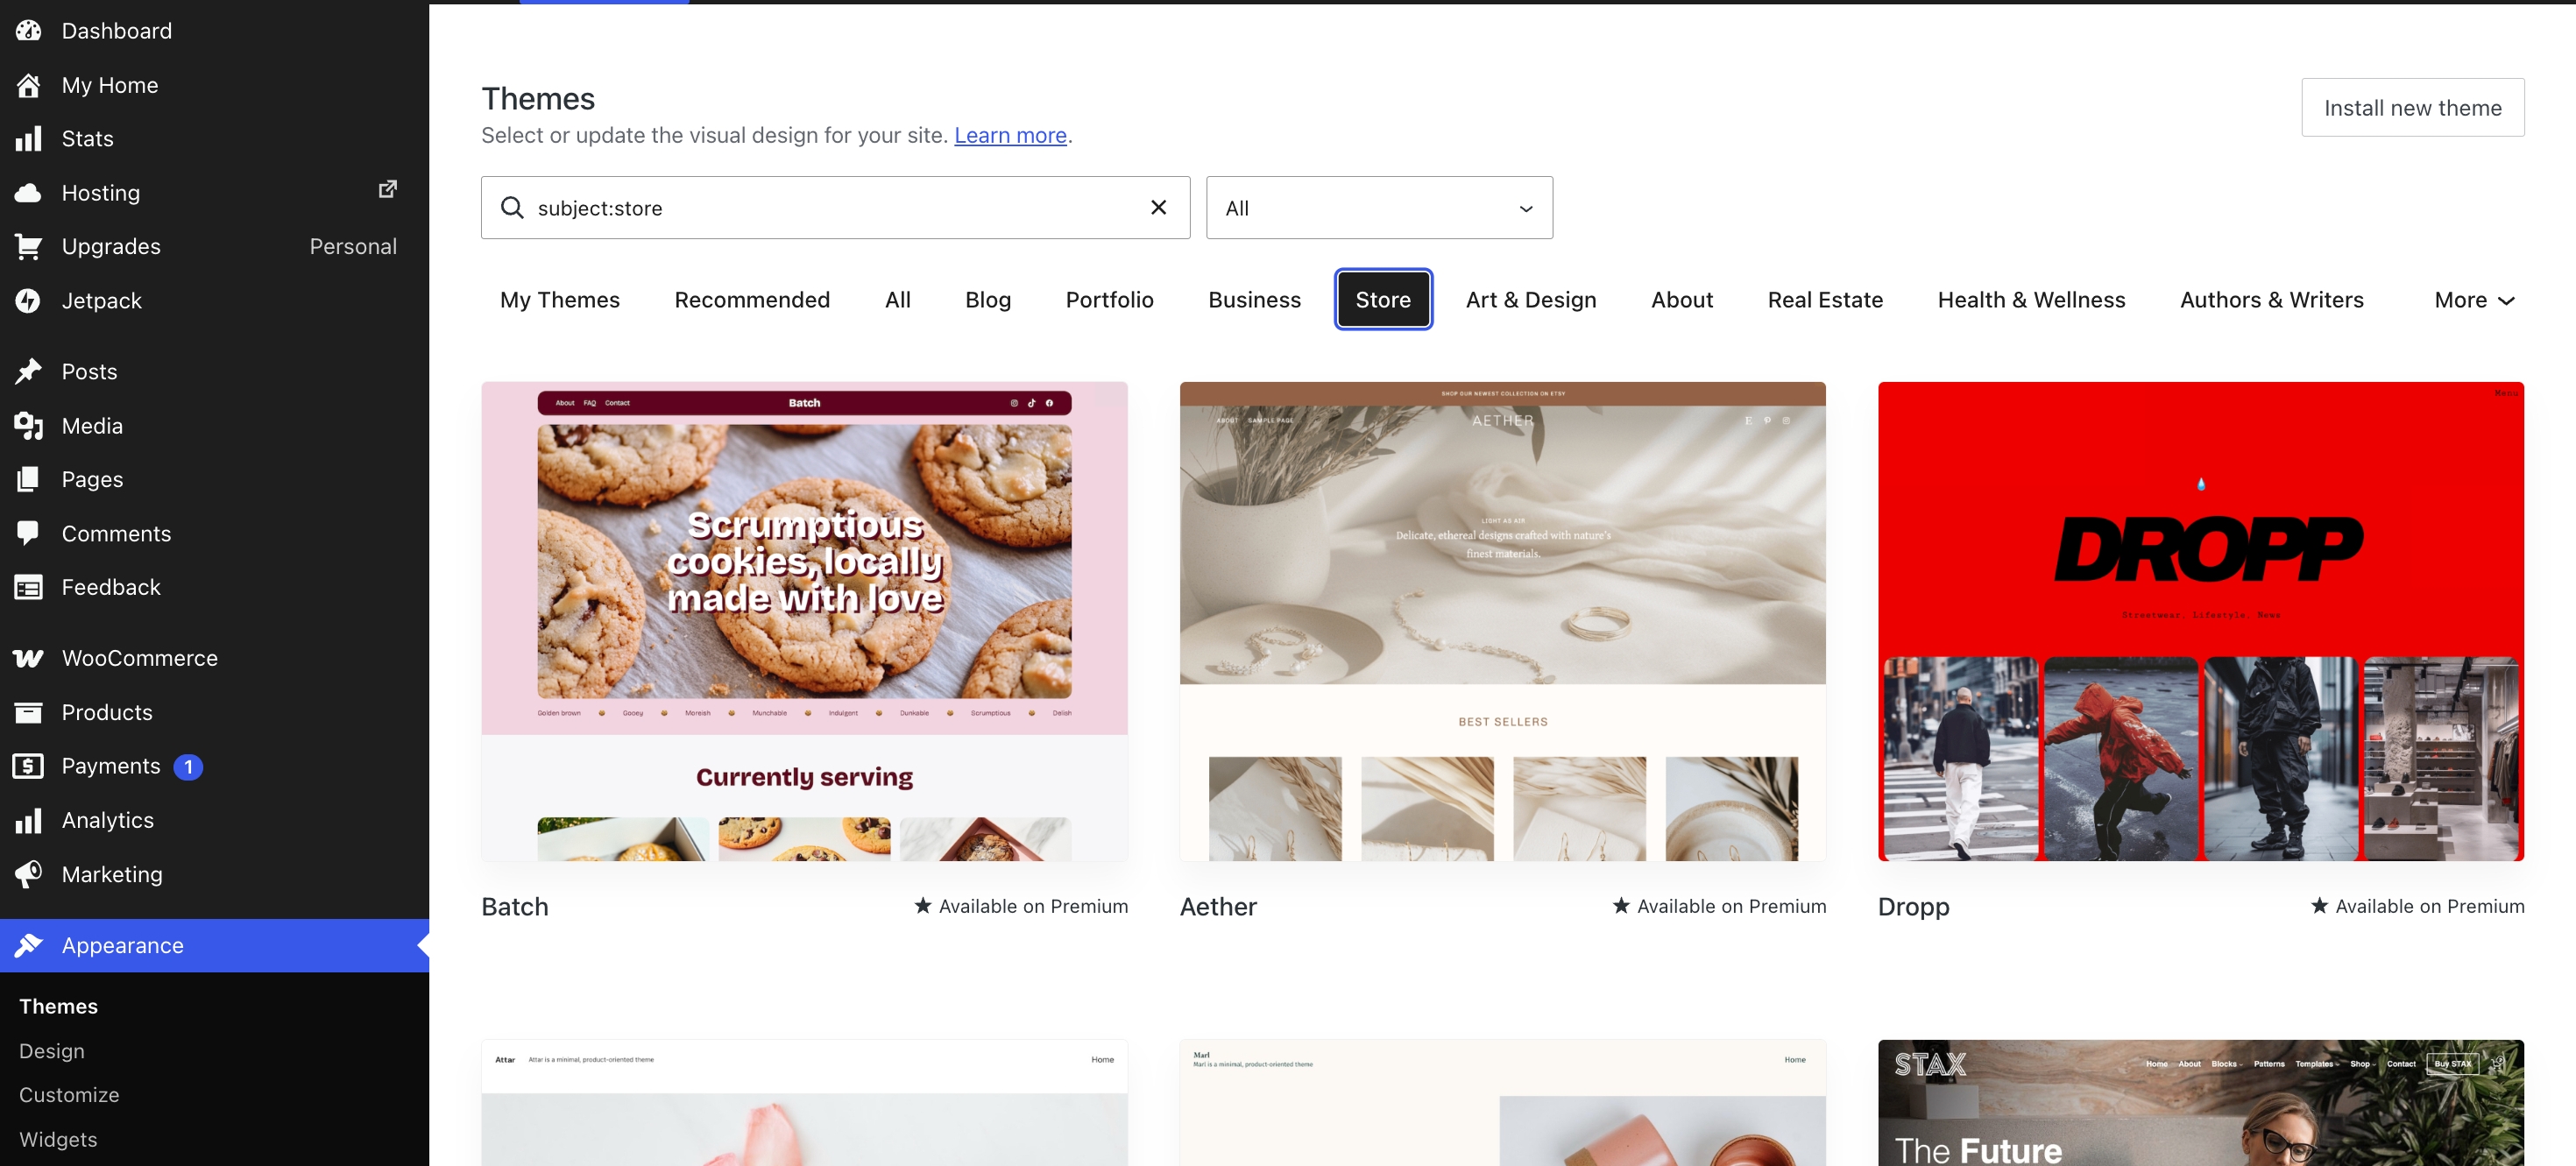Screen dimensions: 2576x1166
Task: Open the All themes filter dropdown
Action: click(x=1378, y=207)
